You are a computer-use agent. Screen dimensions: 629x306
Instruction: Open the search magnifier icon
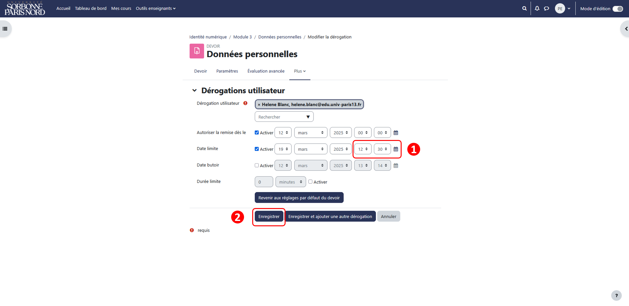(x=524, y=8)
